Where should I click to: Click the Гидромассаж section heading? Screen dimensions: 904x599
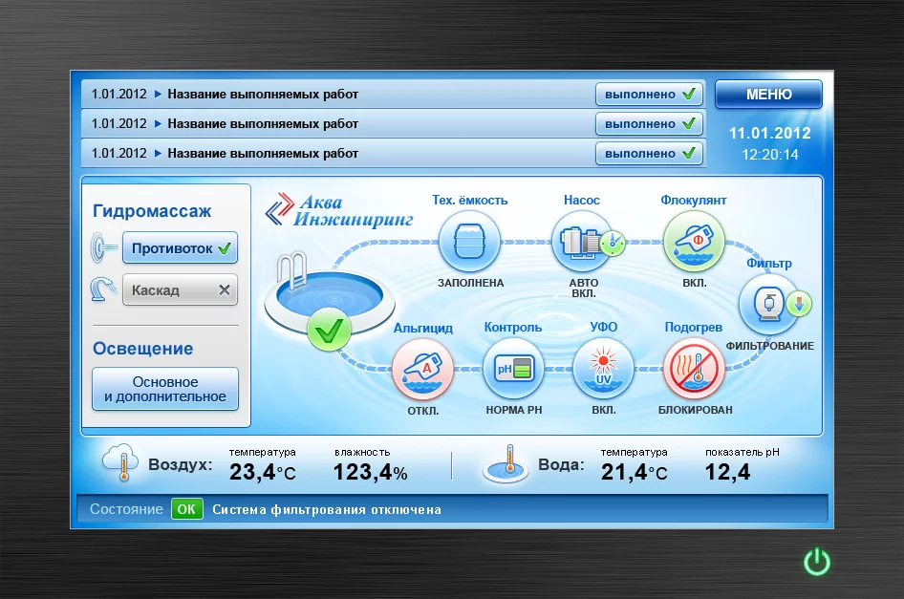[x=152, y=211]
